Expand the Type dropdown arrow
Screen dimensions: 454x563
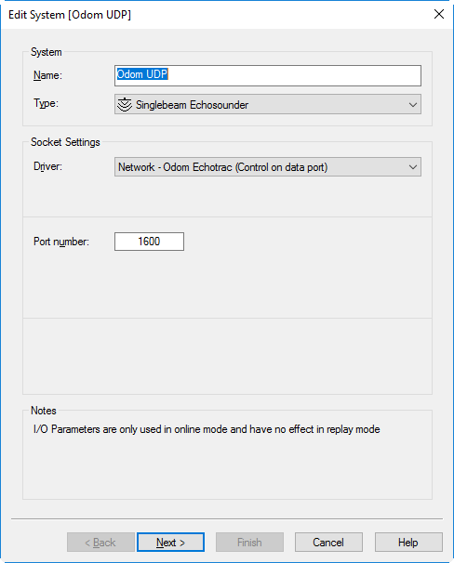tap(413, 105)
